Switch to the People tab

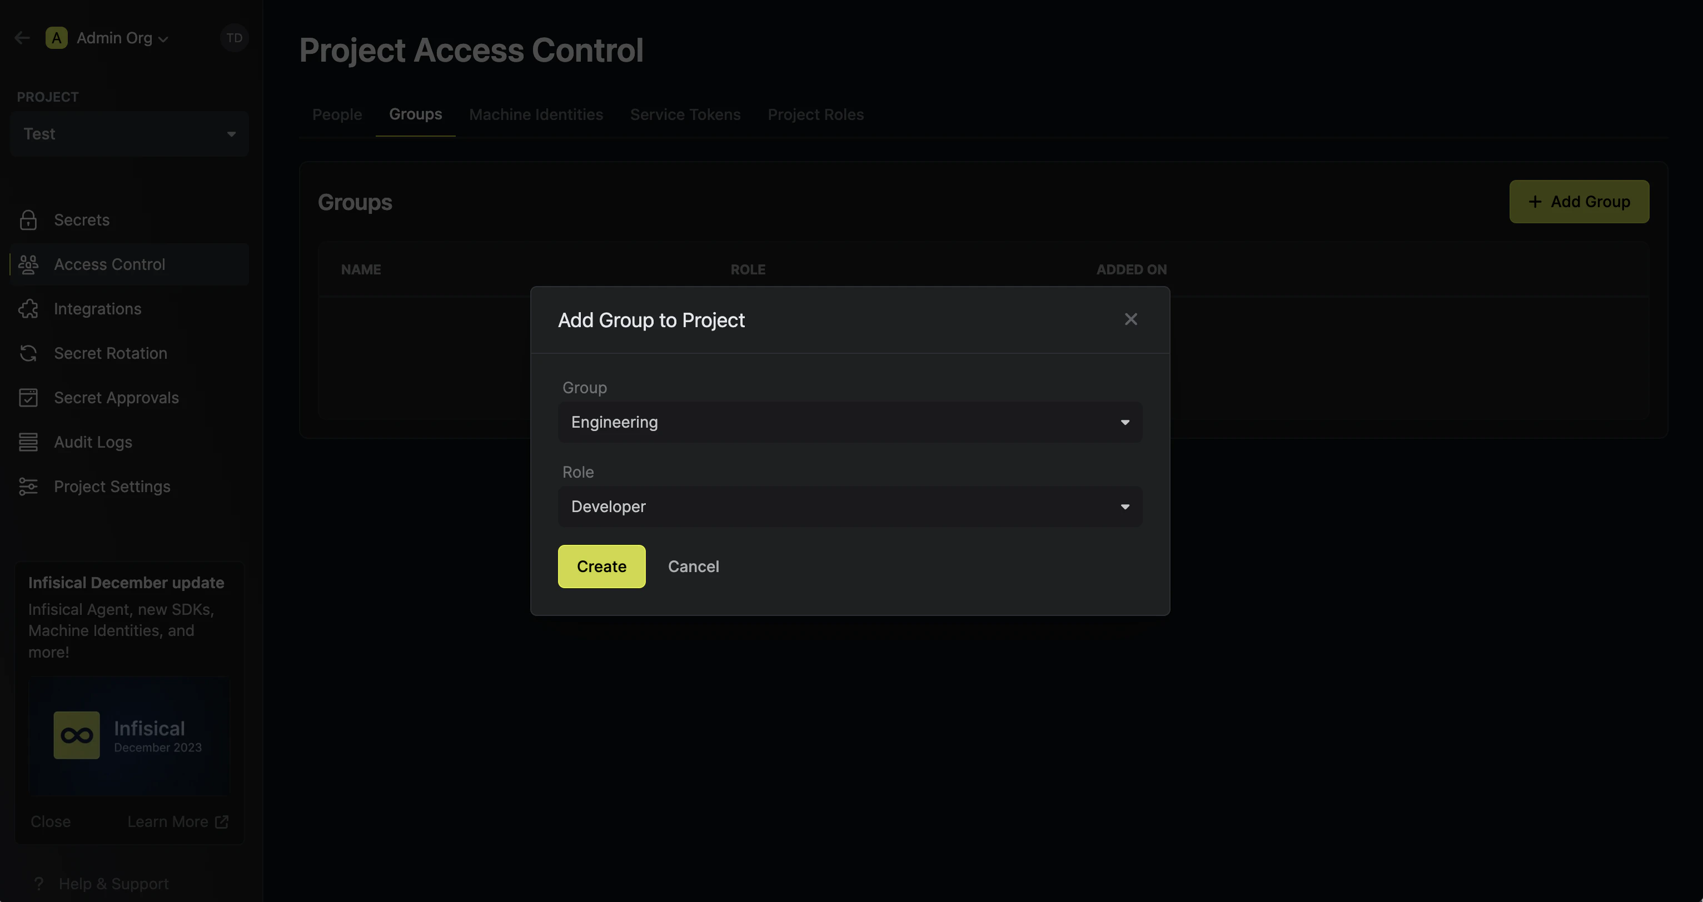tap(337, 114)
